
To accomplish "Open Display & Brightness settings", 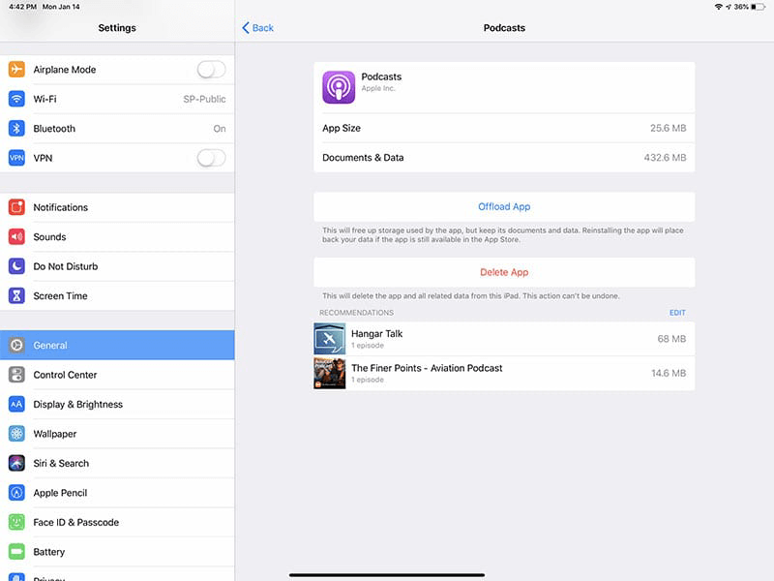I will point(117,405).
